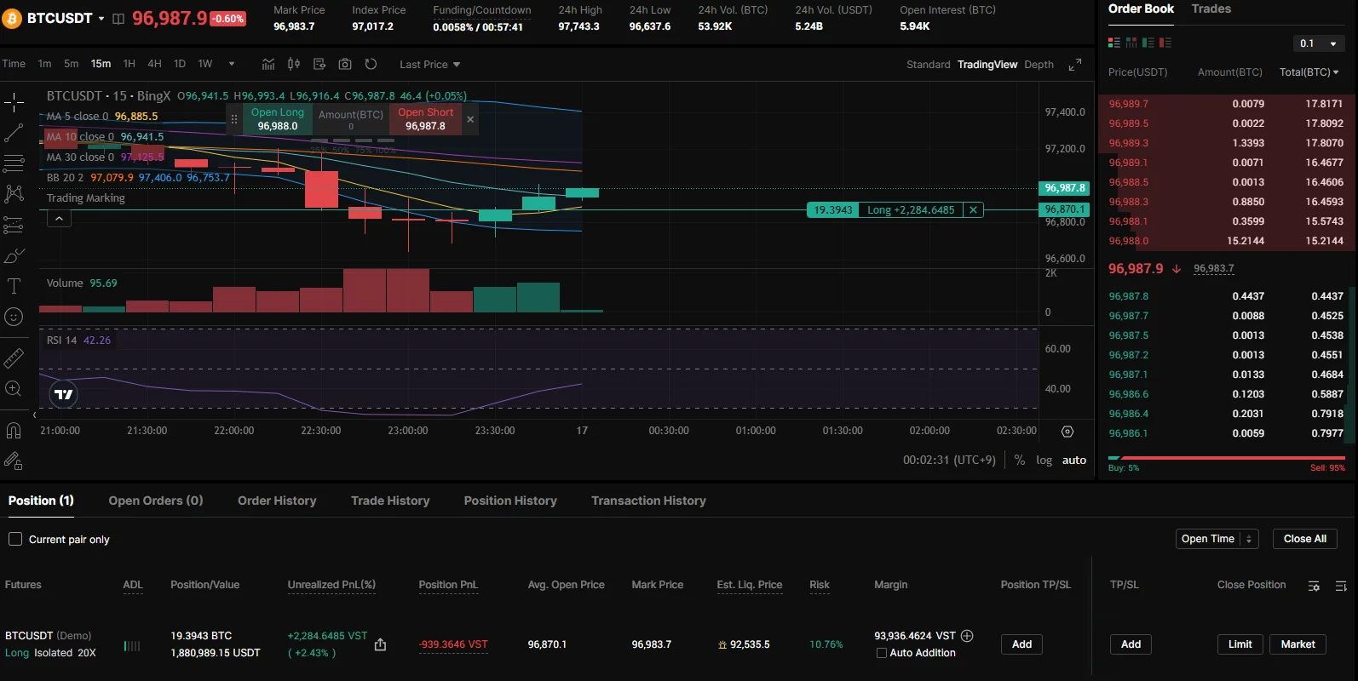Expand chart to fullscreen
Image resolution: width=1358 pixels, height=681 pixels.
pos(1075,65)
